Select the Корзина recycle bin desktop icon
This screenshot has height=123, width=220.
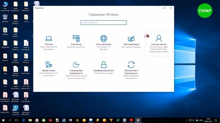point(5,18)
